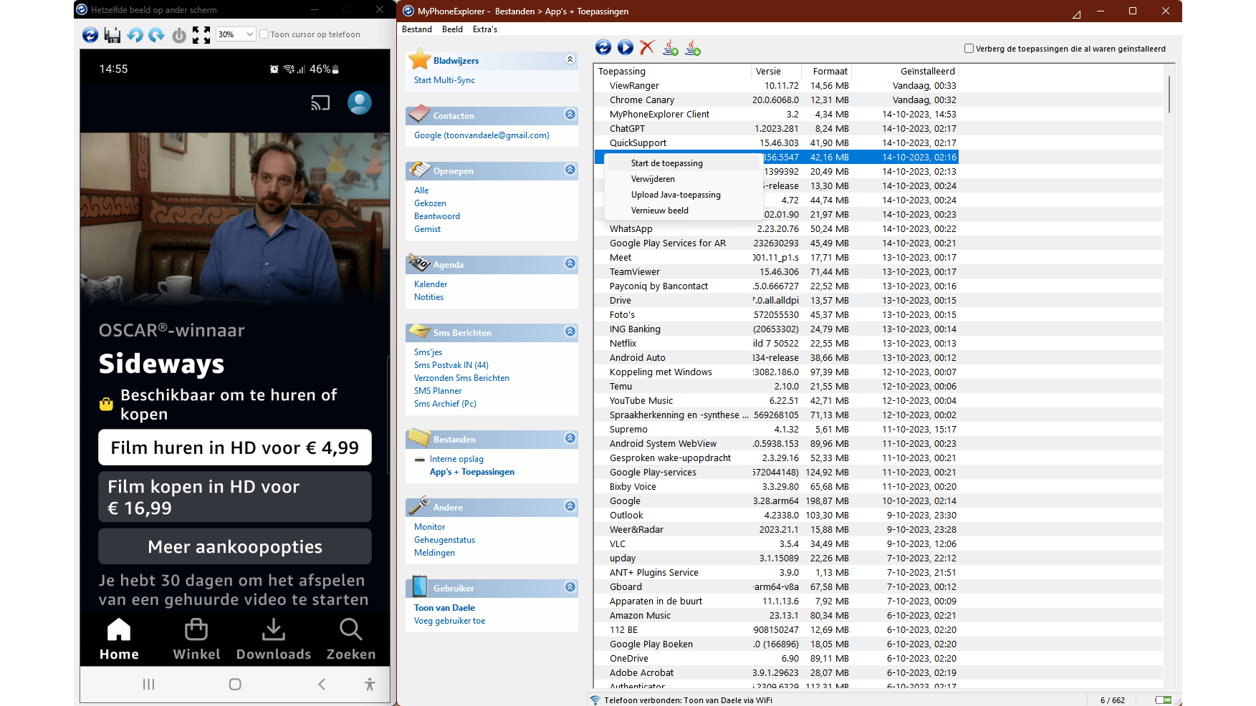1256x706 pixels.
Task: Select the delete app icon (red X)
Action: click(x=647, y=47)
